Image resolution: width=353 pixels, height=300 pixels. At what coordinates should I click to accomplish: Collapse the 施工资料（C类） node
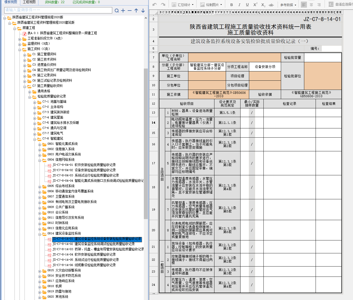pyautogui.click(x=20, y=50)
